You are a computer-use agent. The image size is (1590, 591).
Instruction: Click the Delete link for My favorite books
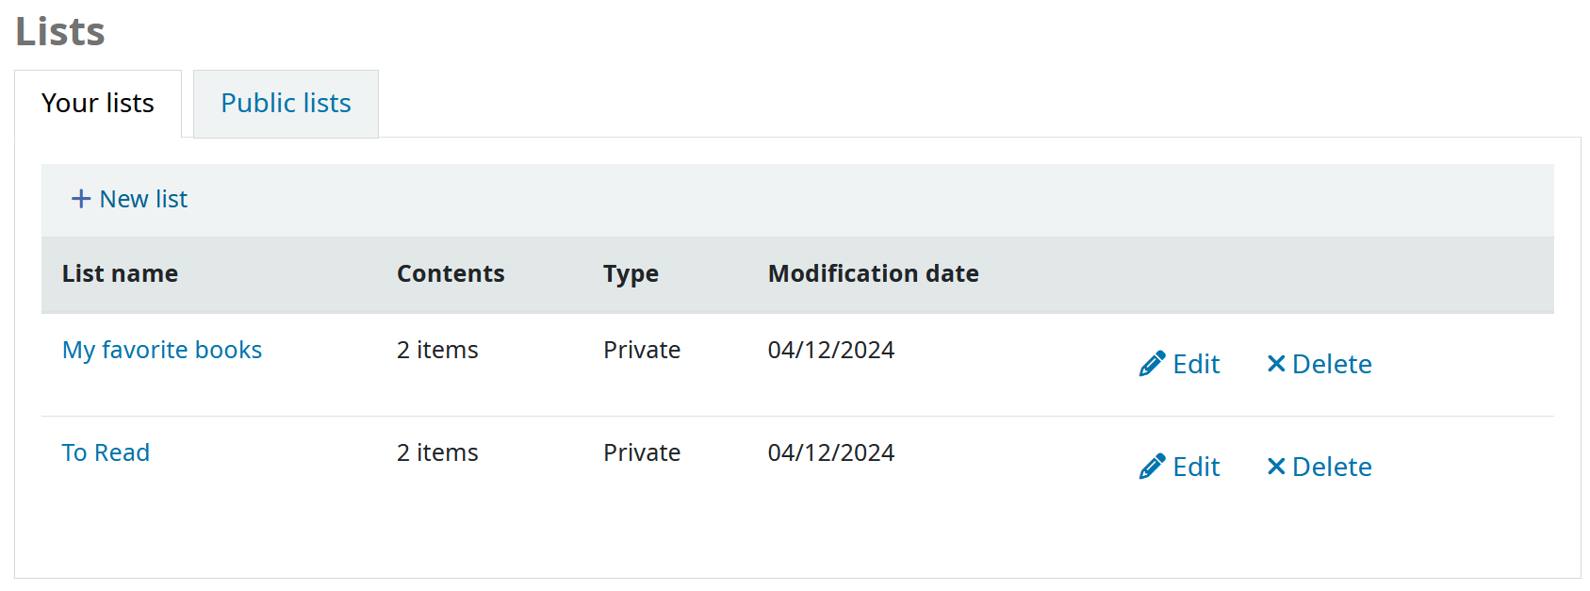tap(1332, 363)
